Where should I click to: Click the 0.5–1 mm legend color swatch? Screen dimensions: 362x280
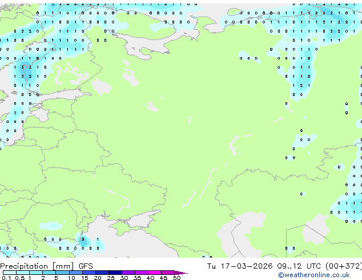point(23,273)
